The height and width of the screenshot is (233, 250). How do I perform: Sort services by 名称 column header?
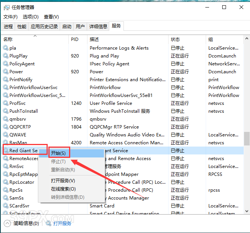(x=8, y=39)
